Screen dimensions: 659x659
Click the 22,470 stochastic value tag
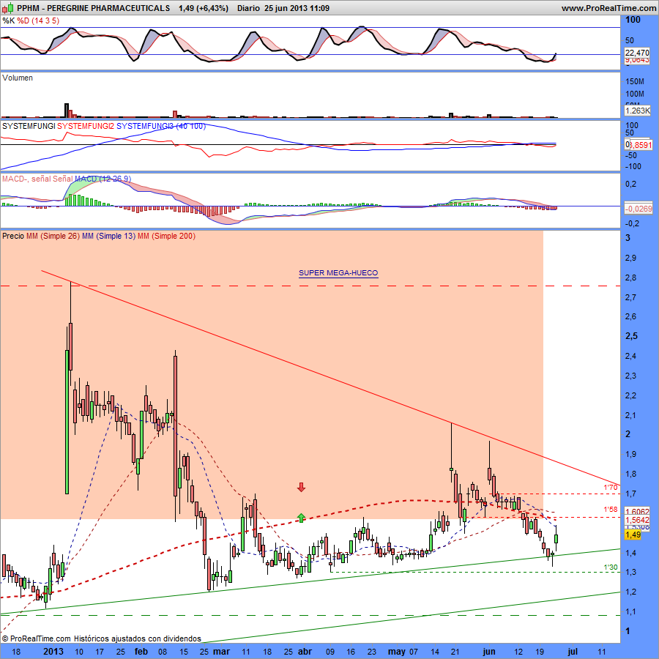(637, 53)
